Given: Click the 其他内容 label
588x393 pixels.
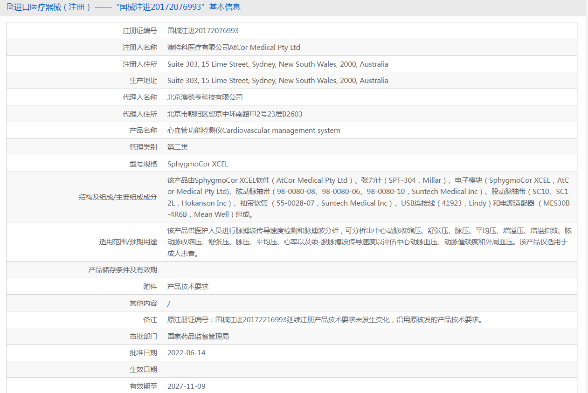Looking at the screenshot, I should pos(144,303).
